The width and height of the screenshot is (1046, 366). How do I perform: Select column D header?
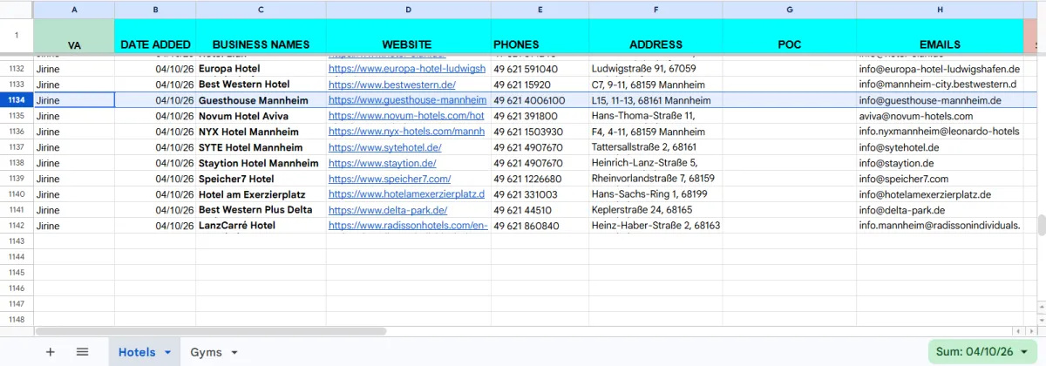(x=408, y=10)
